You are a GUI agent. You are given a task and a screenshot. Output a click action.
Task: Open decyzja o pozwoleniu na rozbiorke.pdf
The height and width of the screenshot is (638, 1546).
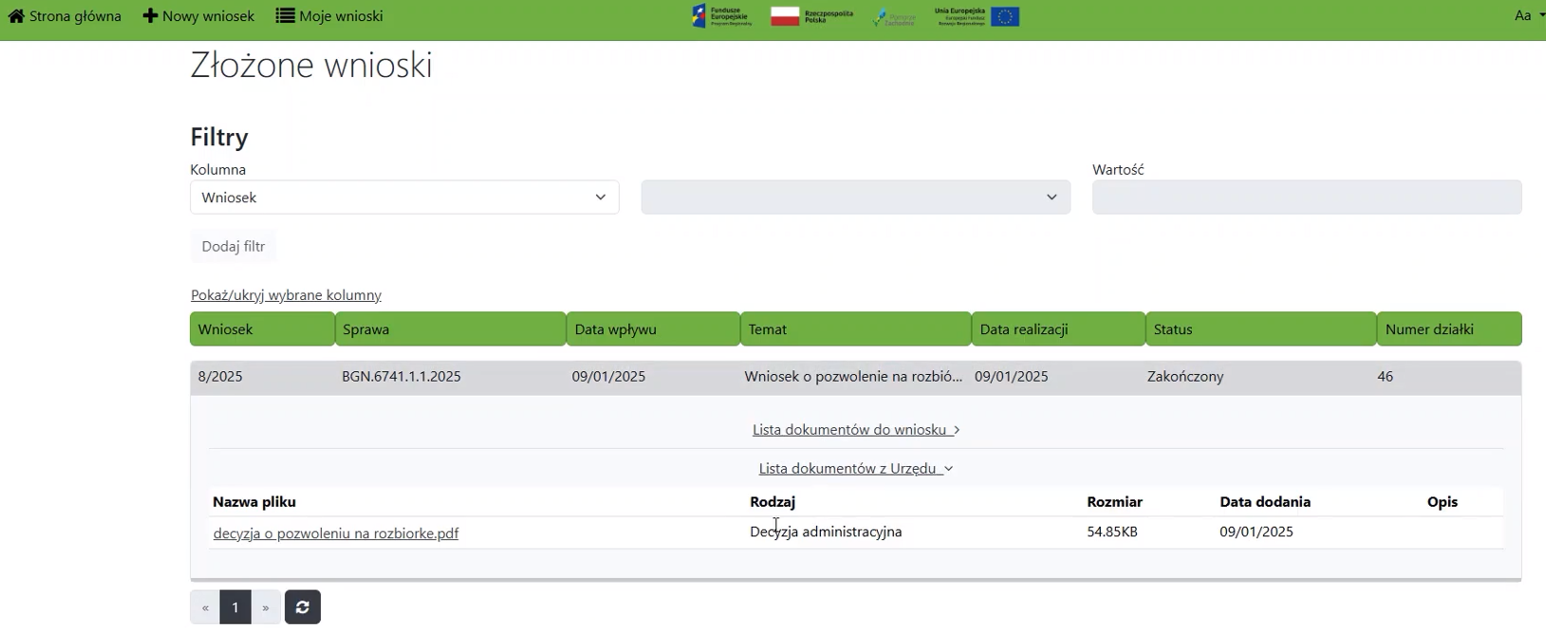[336, 534]
